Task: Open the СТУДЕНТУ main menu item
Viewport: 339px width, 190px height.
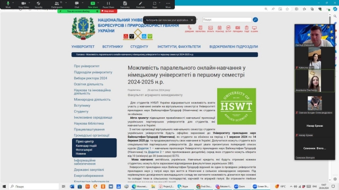Action: pyautogui.click(x=139, y=46)
